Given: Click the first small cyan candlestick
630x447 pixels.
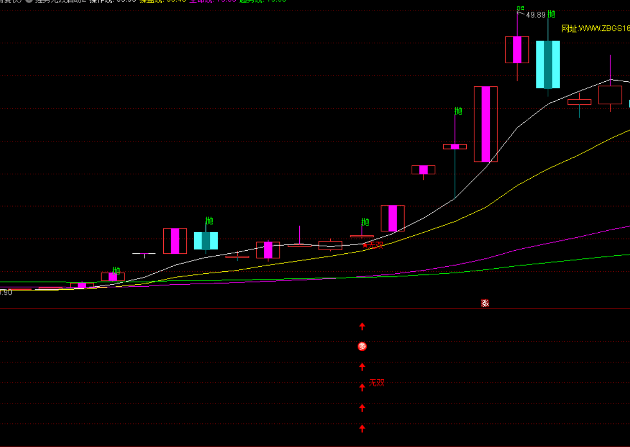Looking at the screenshot, I should [206, 240].
